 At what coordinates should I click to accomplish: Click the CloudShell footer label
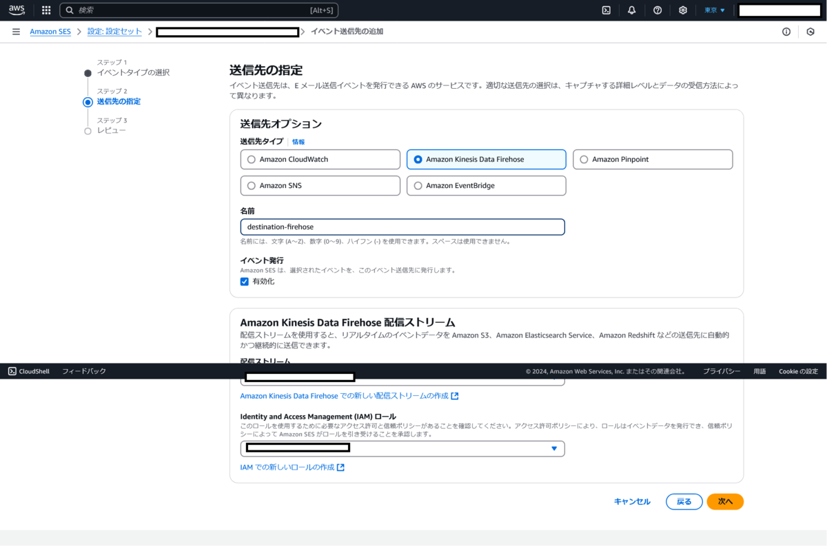tap(34, 371)
